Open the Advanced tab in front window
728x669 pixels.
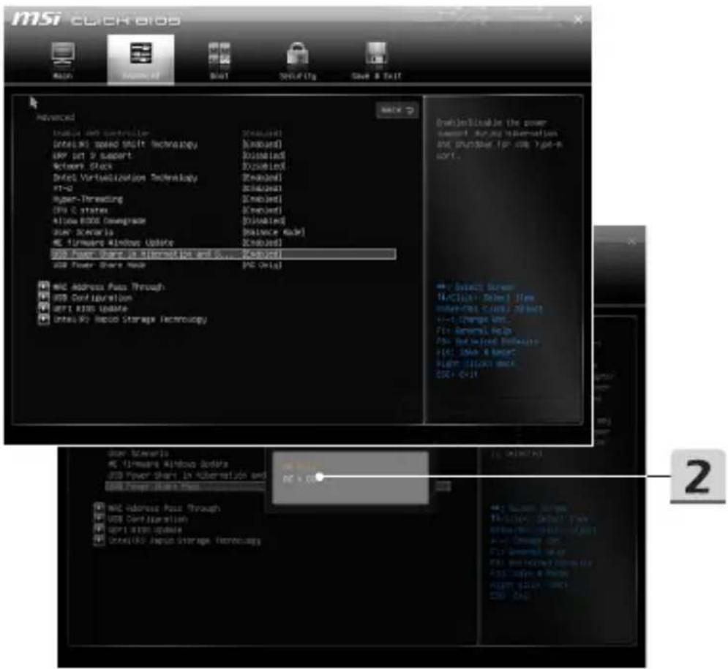click(140, 60)
